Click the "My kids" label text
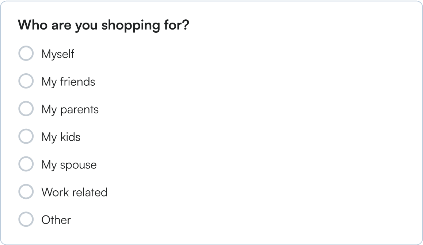The width and height of the screenshot is (423, 245). [61, 137]
